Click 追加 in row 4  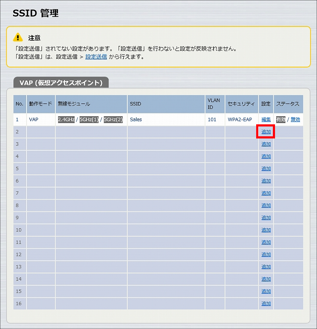click(266, 156)
